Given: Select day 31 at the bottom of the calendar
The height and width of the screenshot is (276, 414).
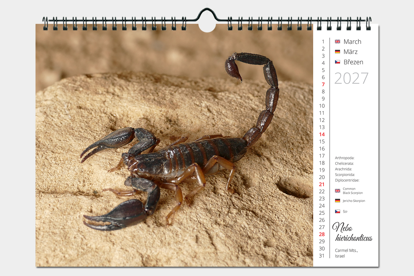Looking at the screenshot, I should coord(322,256).
